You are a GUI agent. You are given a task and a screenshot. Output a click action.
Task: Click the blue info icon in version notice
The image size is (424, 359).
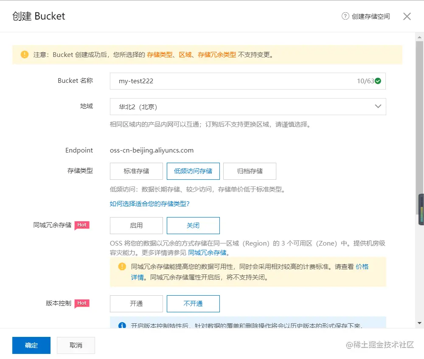pos(122,325)
